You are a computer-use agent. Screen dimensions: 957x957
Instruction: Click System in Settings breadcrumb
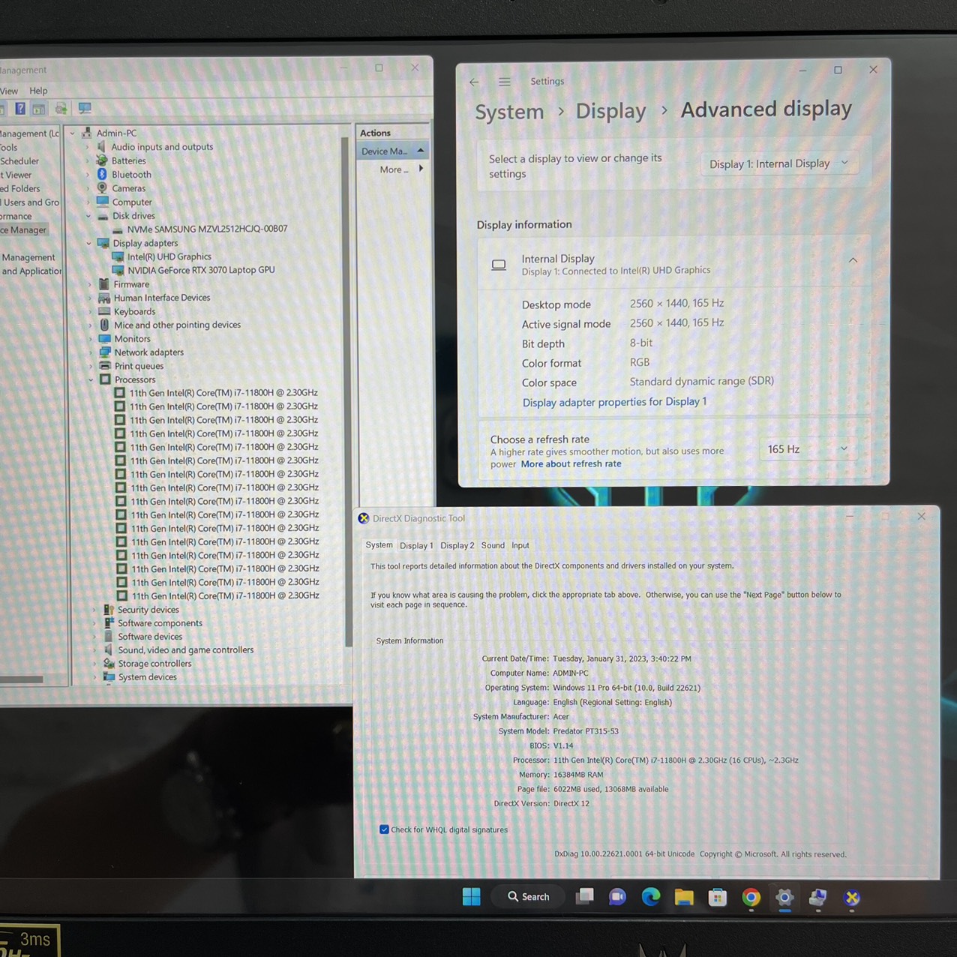[x=509, y=112]
